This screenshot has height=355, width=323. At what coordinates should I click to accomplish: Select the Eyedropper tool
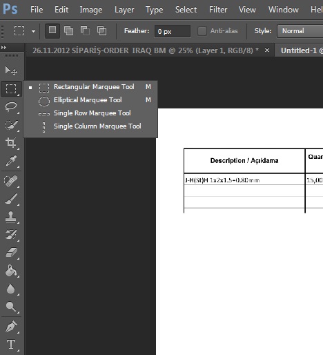(x=11, y=160)
